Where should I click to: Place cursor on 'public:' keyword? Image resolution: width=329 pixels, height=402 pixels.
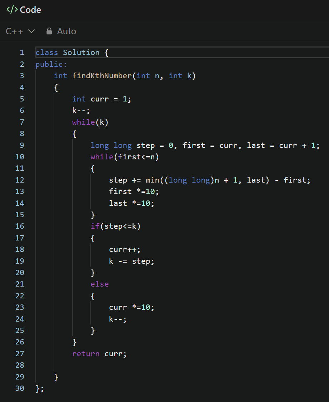tap(51, 64)
